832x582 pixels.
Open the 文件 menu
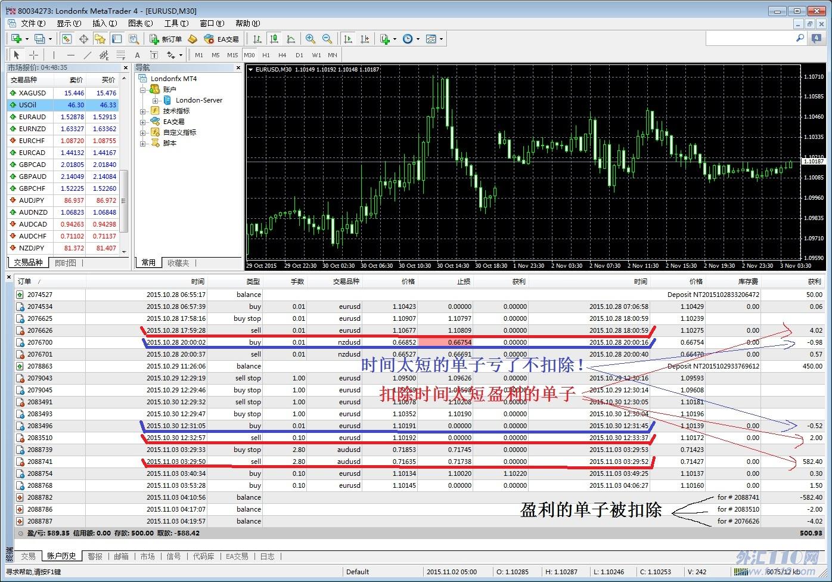pos(33,23)
